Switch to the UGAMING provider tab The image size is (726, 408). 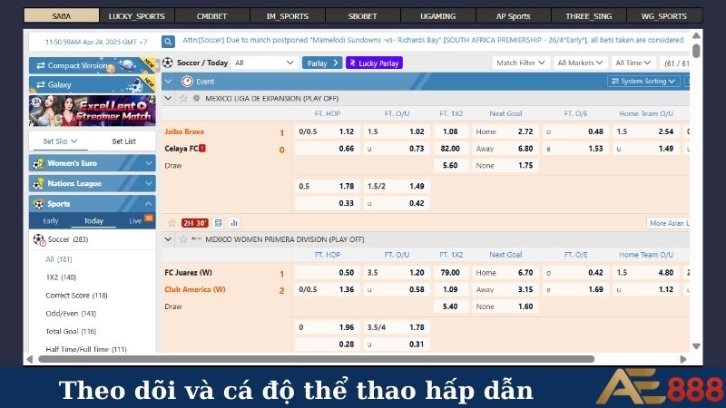point(438,16)
